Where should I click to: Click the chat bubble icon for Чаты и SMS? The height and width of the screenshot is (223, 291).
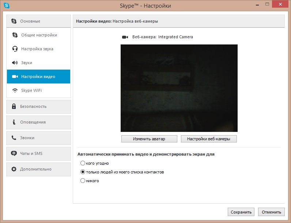coord(14,153)
